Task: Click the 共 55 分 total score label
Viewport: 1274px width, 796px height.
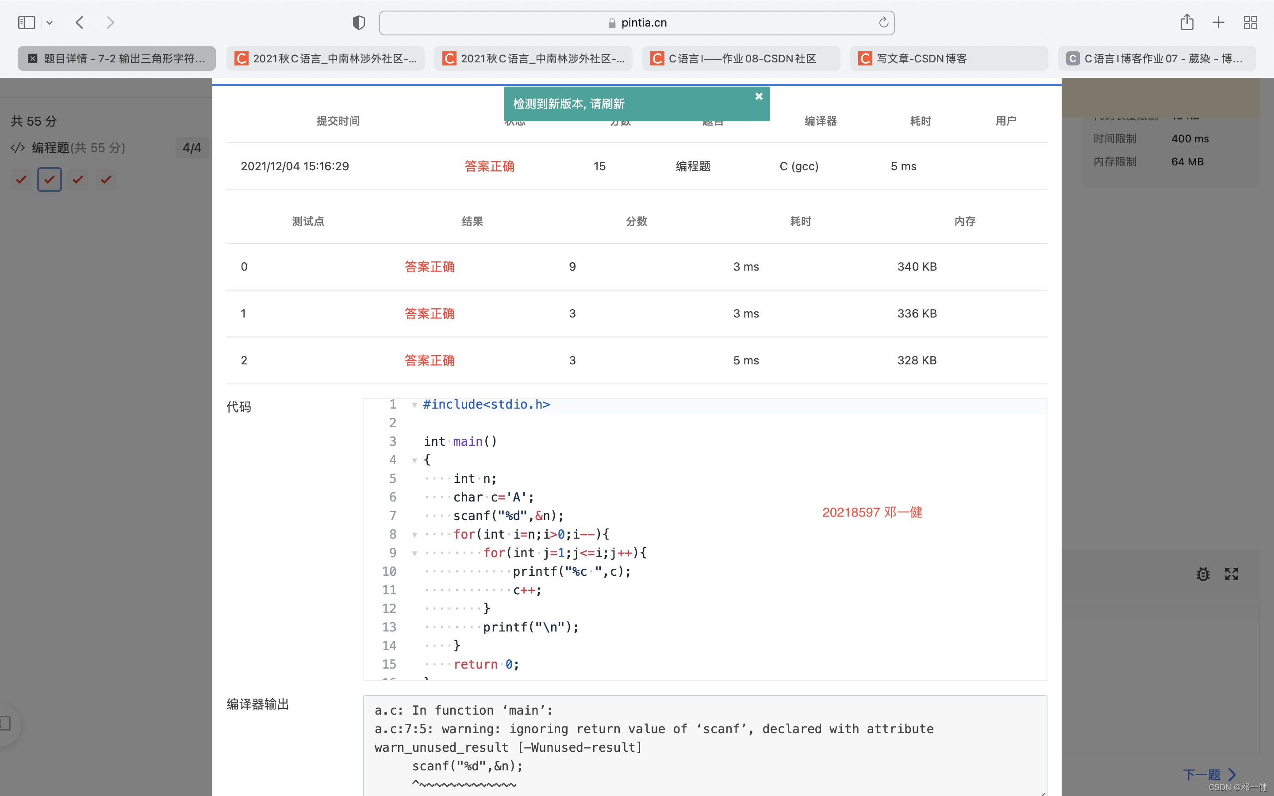Action: click(x=34, y=122)
